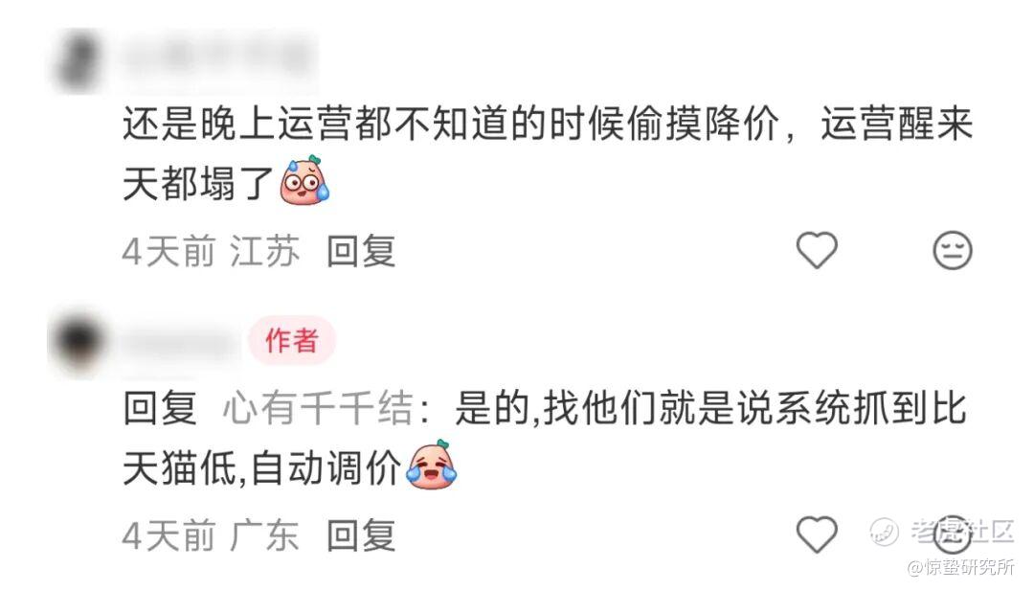Click 回复 under the author's 广东 reply
The width and height of the screenshot is (1034, 591).
[x=361, y=534]
